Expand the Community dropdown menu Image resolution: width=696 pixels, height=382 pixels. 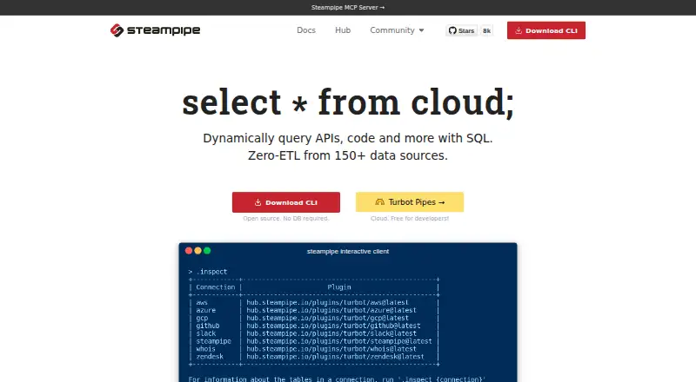[397, 30]
